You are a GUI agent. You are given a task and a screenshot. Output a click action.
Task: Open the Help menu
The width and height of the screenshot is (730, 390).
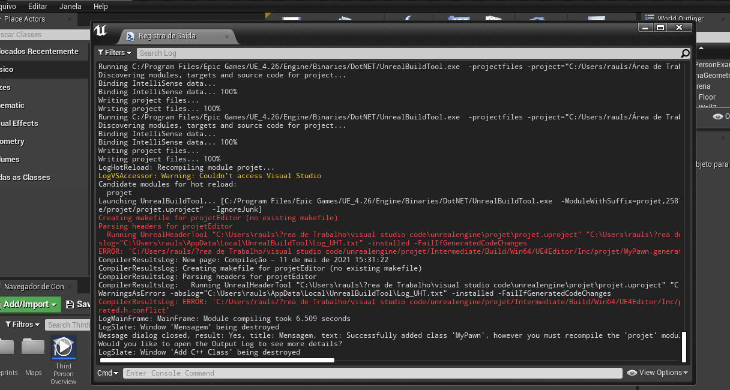pyautogui.click(x=101, y=6)
